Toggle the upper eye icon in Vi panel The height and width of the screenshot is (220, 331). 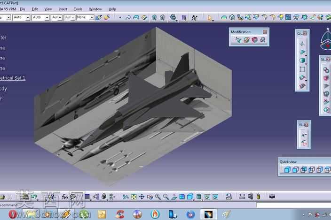tap(304, 135)
